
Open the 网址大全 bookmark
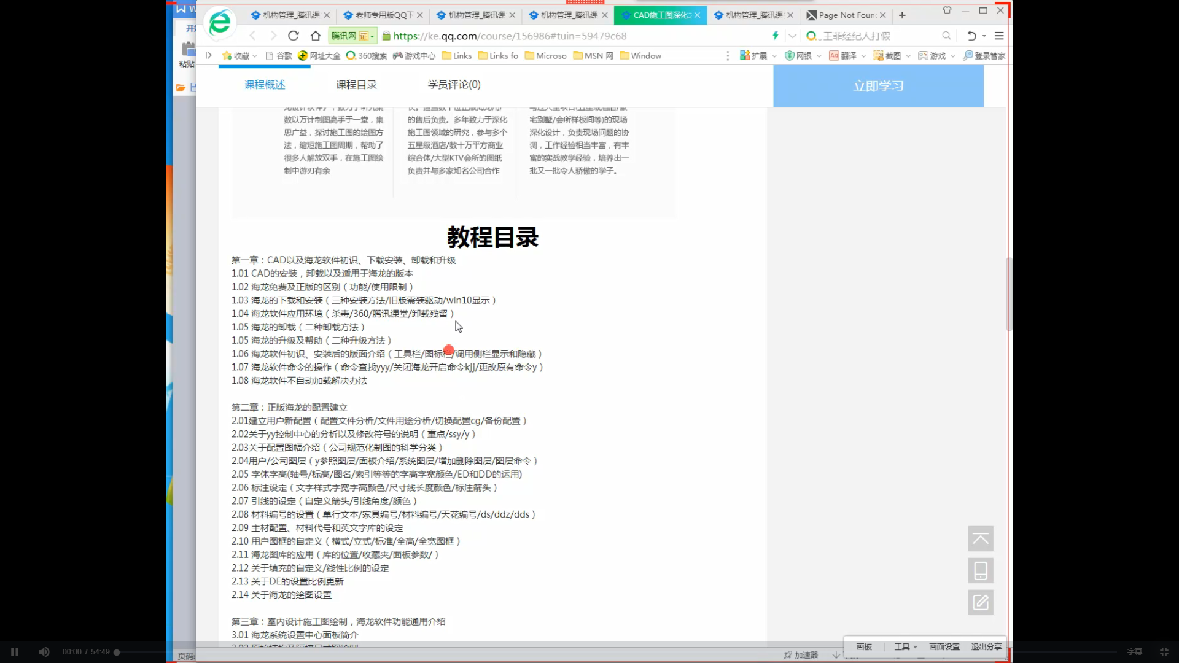319,55
